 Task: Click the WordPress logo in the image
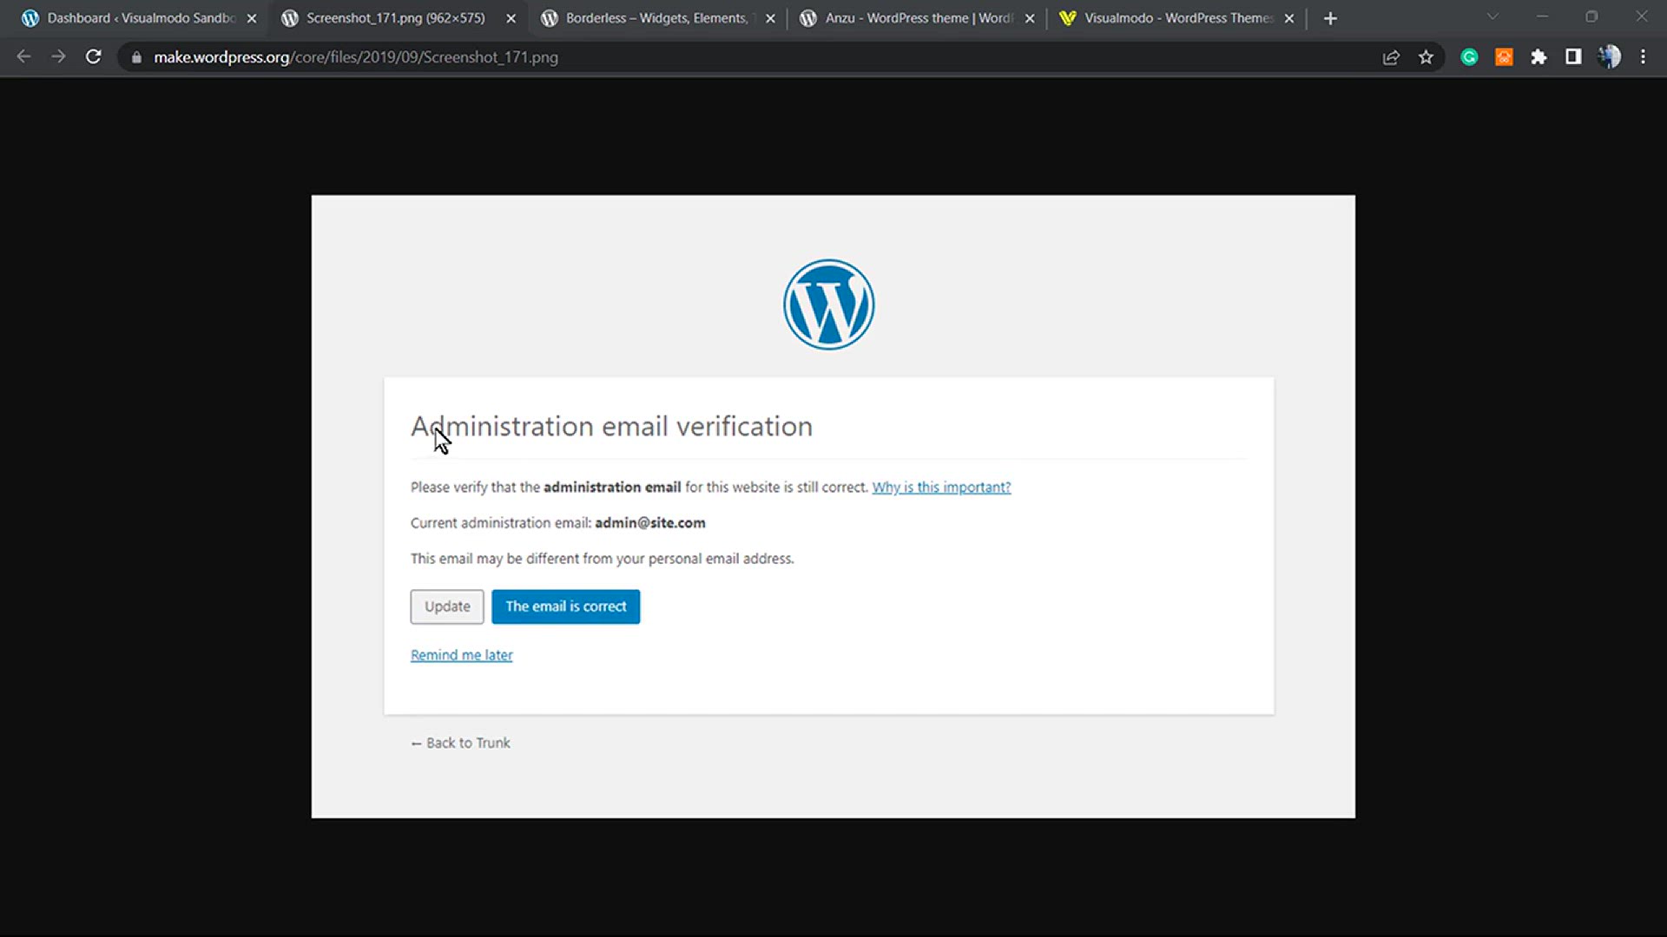[x=829, y=305]
